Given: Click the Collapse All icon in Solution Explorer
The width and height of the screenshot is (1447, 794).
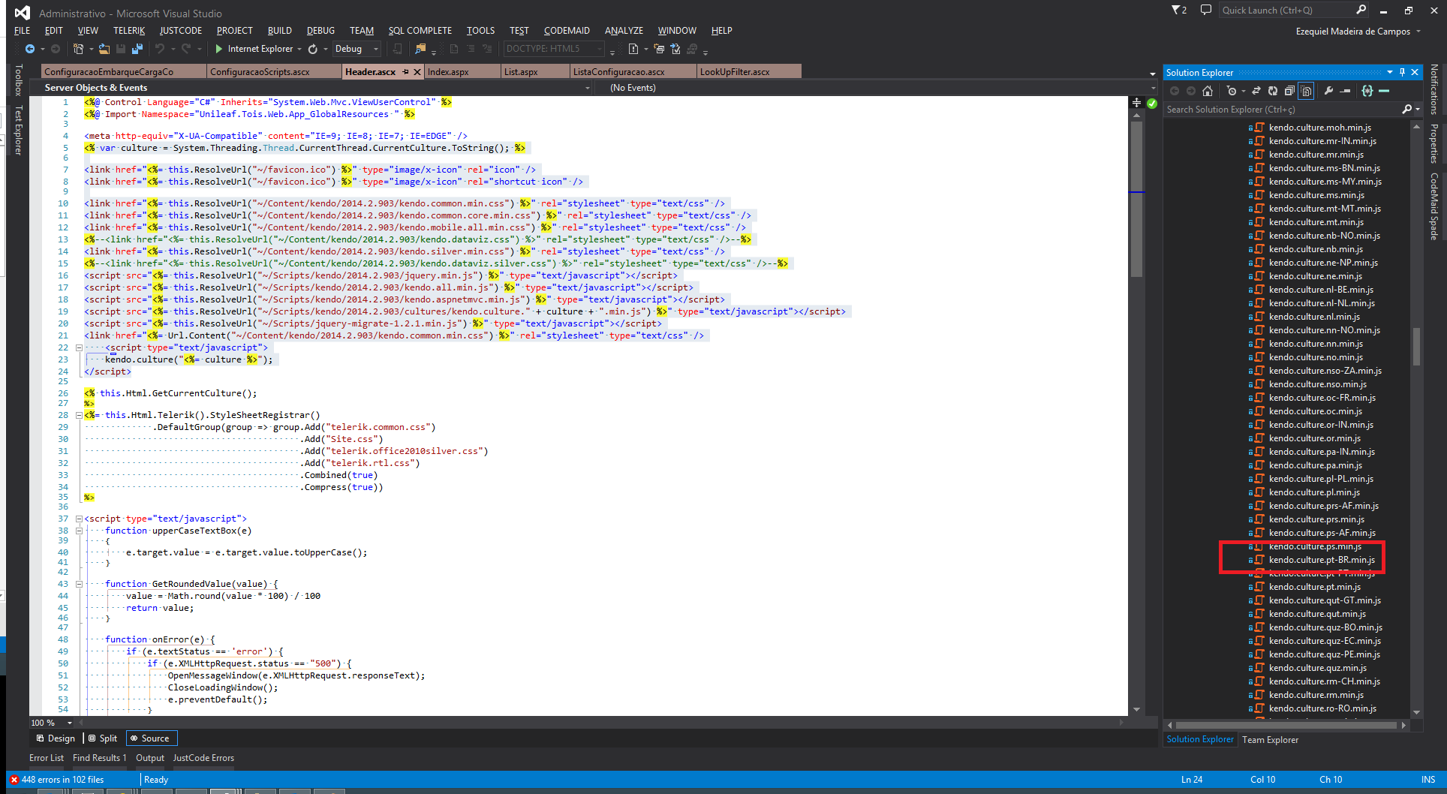Looking at the screenshot, I should pos(1289,91).
